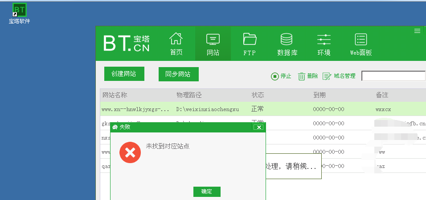Screen dimensions: 426x200
Task: Sort by 备注 column header
Action: click(x=382, y=95)
